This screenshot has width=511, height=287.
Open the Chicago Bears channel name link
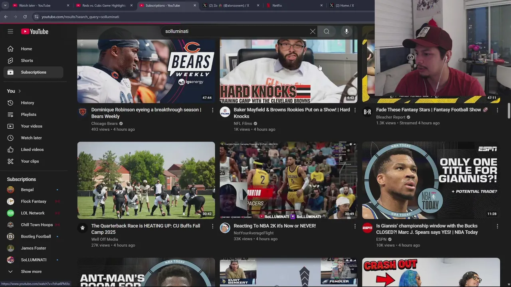click(x=104, y=124)
